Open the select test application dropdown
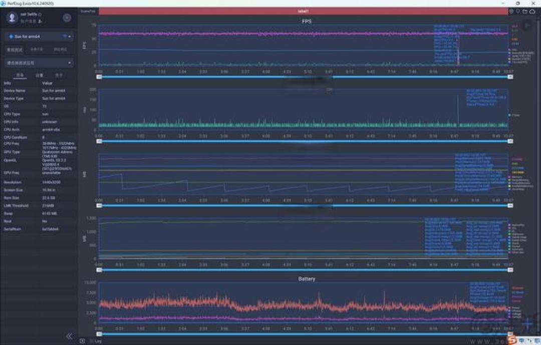The image size is (541, 345). (x=39, y=63)
